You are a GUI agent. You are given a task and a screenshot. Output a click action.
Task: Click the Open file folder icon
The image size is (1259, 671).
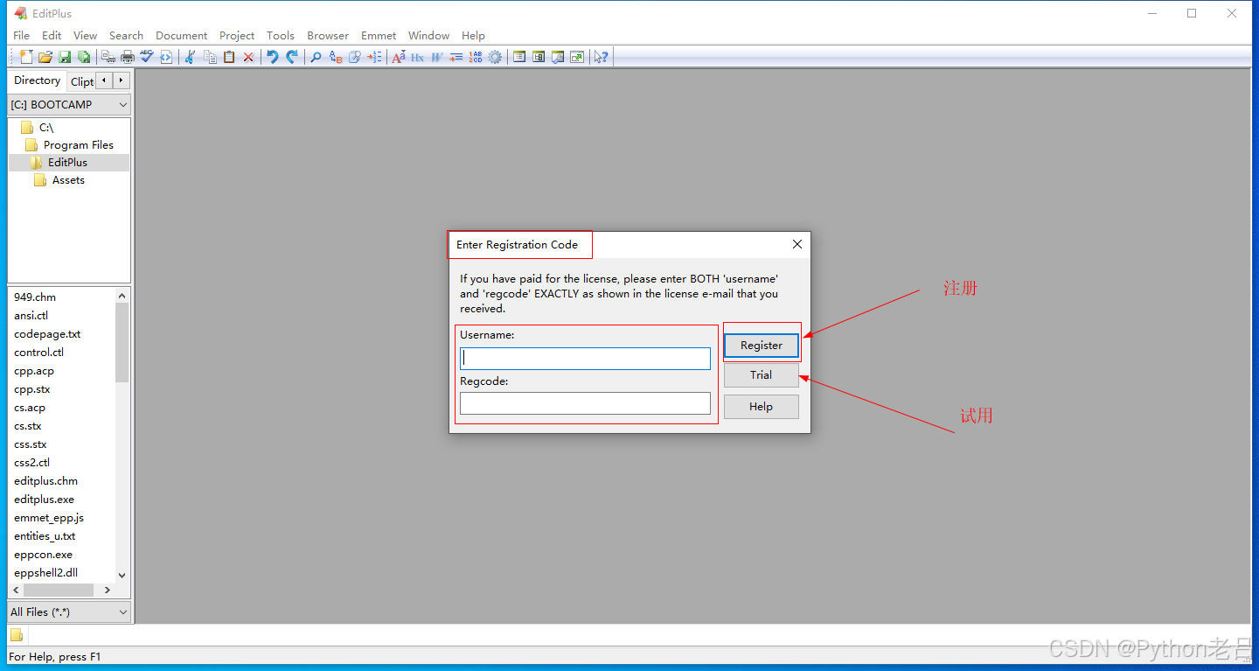[45, 57]
